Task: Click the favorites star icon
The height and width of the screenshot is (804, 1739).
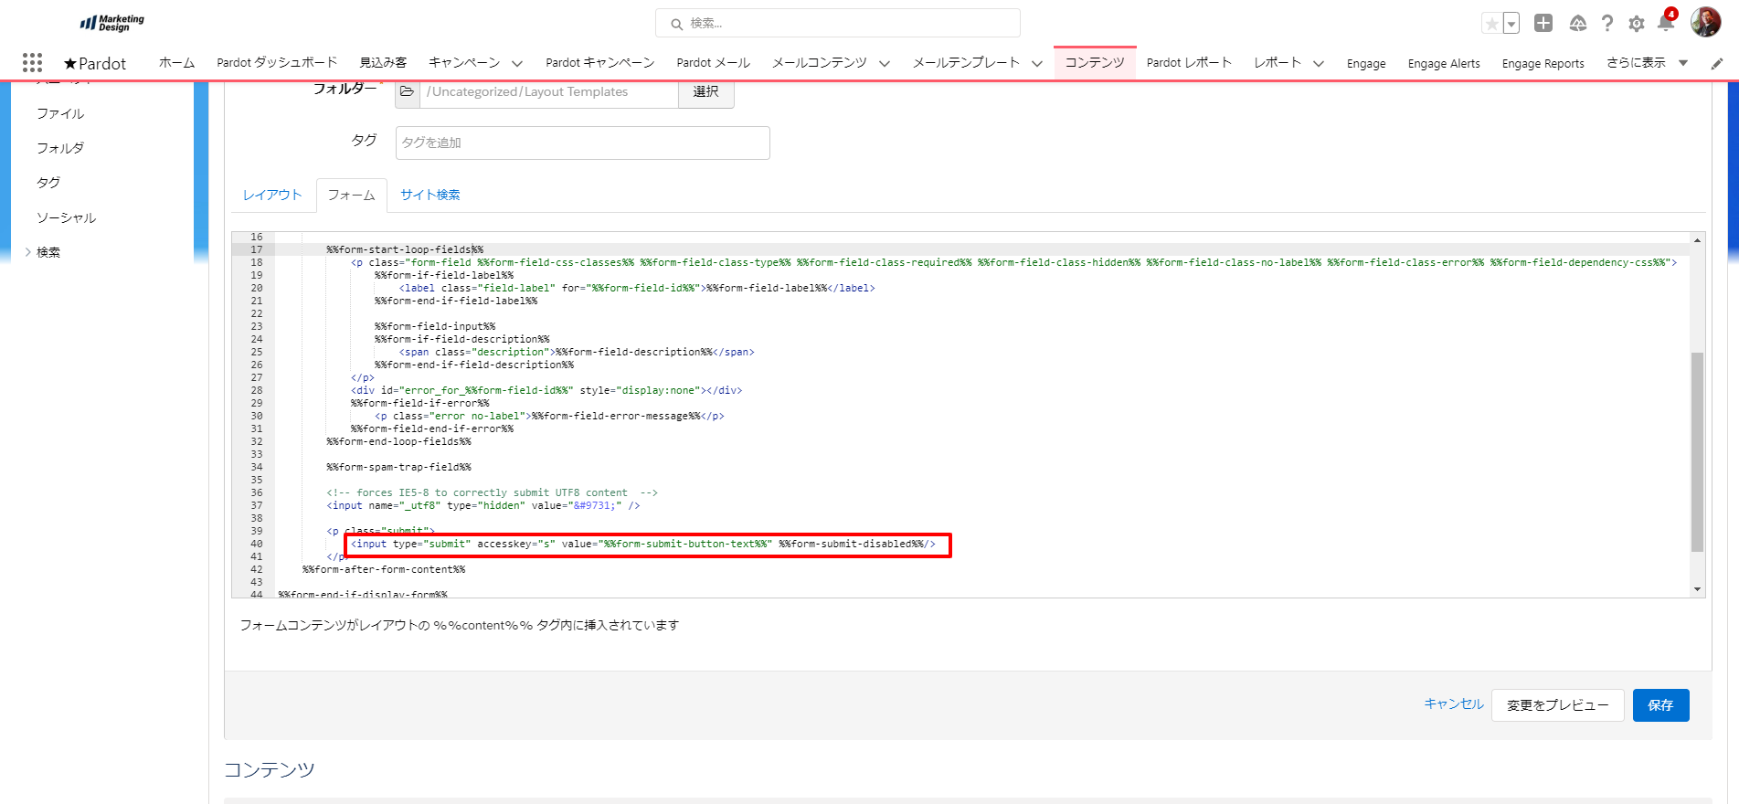Action: coord(1491,24)
